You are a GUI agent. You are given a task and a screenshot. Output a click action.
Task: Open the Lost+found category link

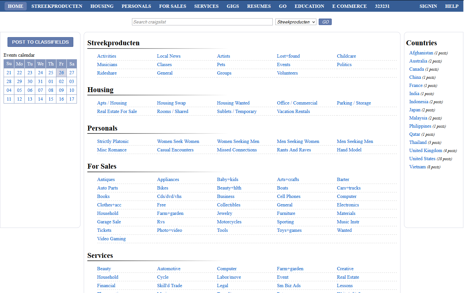(288, 56)
